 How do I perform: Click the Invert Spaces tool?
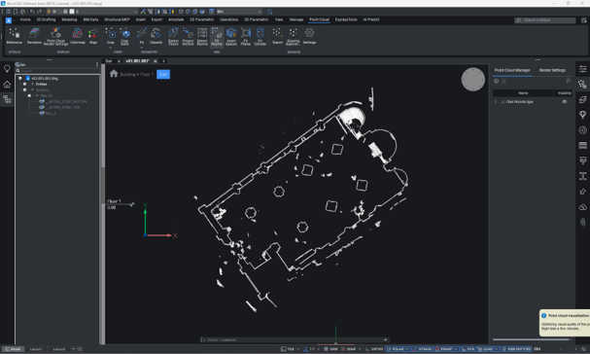tap(231, 37)
